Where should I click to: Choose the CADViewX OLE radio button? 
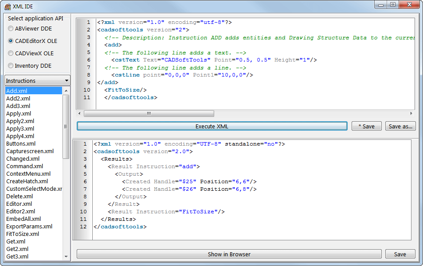coord(11,54)
